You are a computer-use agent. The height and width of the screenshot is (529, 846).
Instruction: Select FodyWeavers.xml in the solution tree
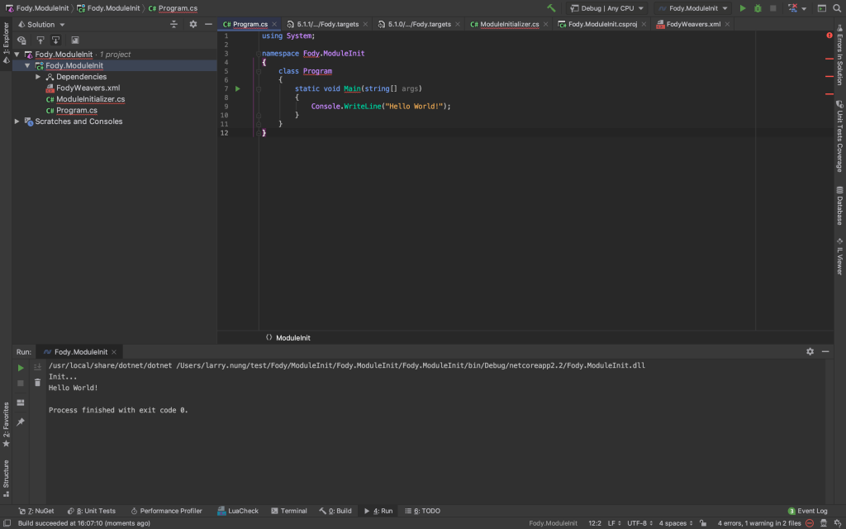[x=88, y=88]
